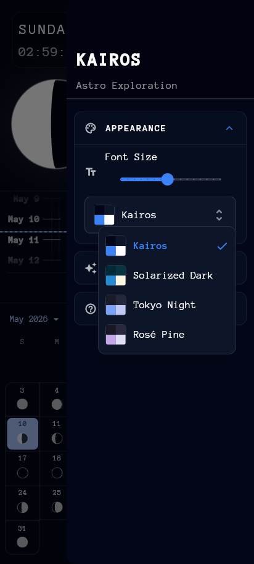
Task: Click the Solarized Dark color swatch
Action: 116,276
